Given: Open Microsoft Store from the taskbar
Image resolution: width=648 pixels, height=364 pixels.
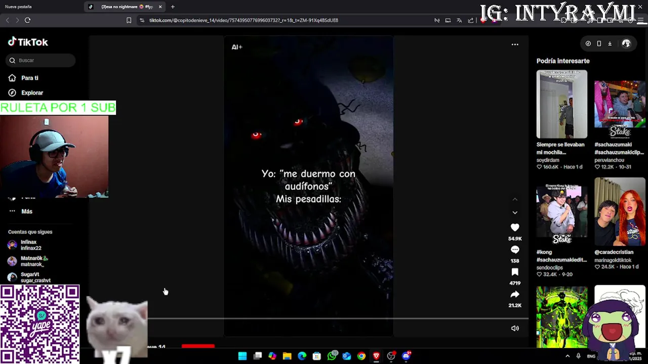Looking at the screenshot, I should [x=317, y=356].
